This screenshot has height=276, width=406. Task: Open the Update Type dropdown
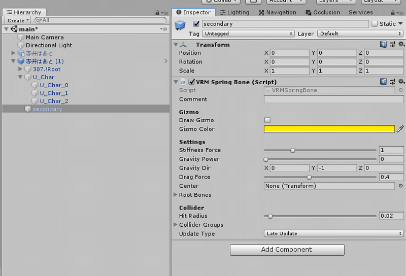point(333,233)
